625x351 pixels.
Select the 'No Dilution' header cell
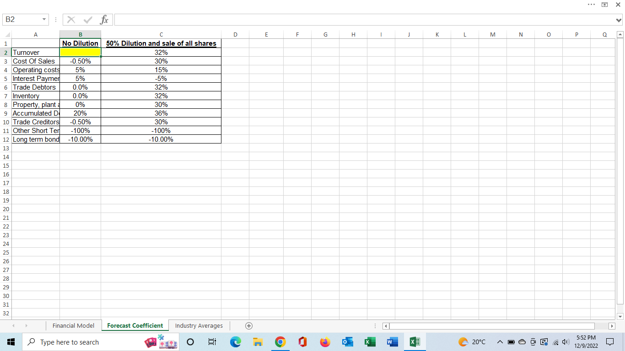(x=80, y=43)
